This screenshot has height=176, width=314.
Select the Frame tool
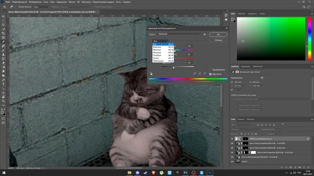coord(3,38)
